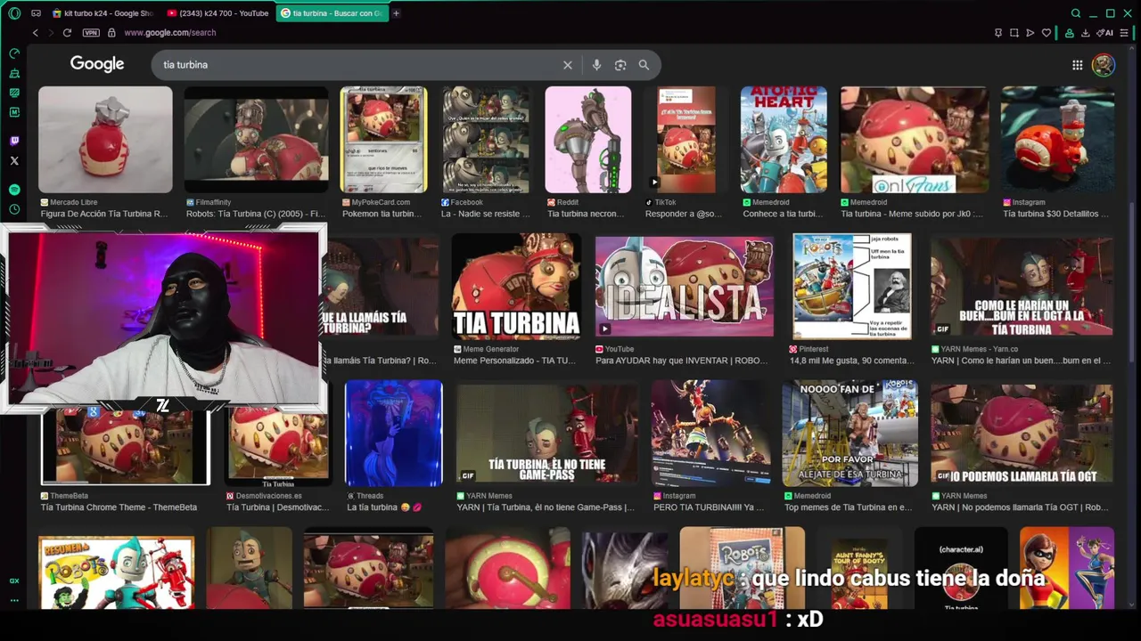Clear the search query with X
The image size is (1141, 641).
coord(567,65)
